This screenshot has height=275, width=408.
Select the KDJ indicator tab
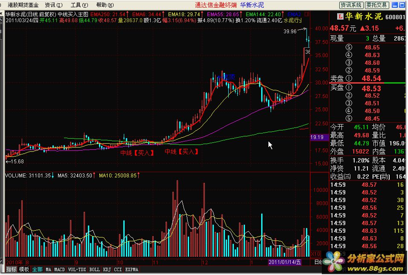click(107, 269)
